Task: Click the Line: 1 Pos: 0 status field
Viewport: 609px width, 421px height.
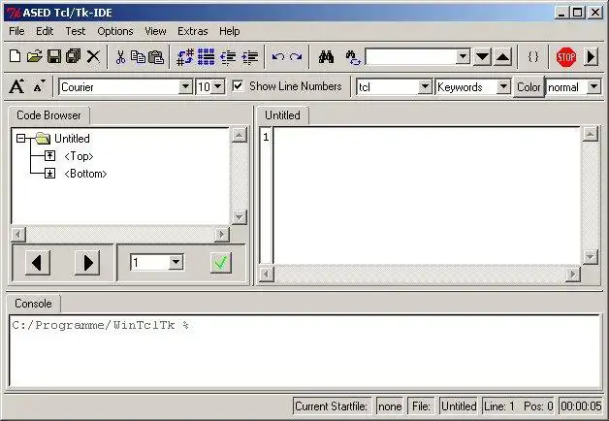Action: point(519,406)
